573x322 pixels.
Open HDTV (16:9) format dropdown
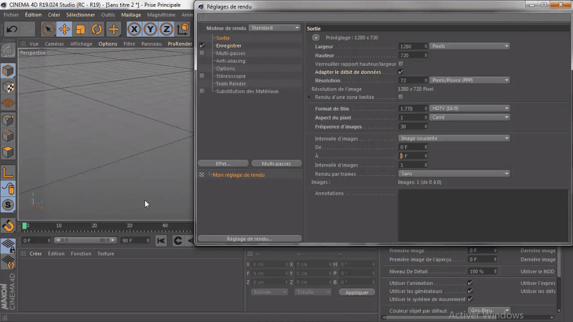click(x=469, y=109)
